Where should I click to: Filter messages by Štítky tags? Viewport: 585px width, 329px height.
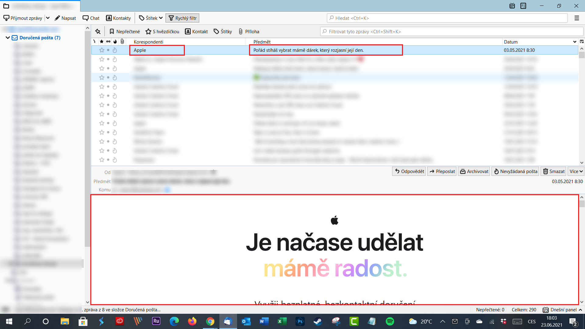pyautogui.click(x=223, y=31)
